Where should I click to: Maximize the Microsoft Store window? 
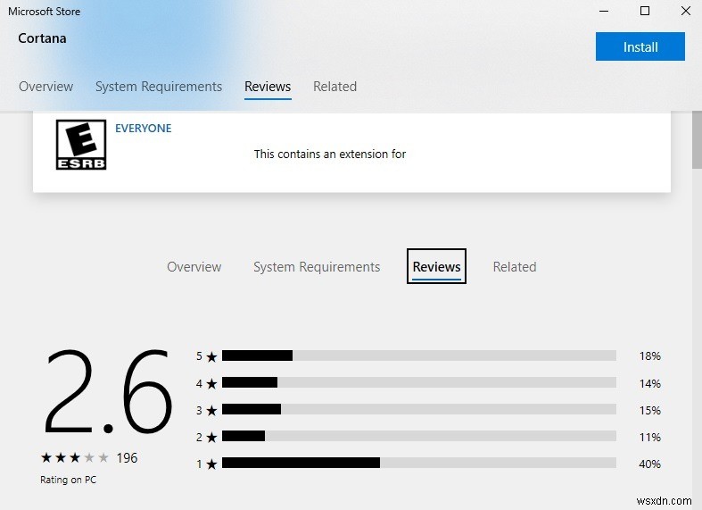645,11
